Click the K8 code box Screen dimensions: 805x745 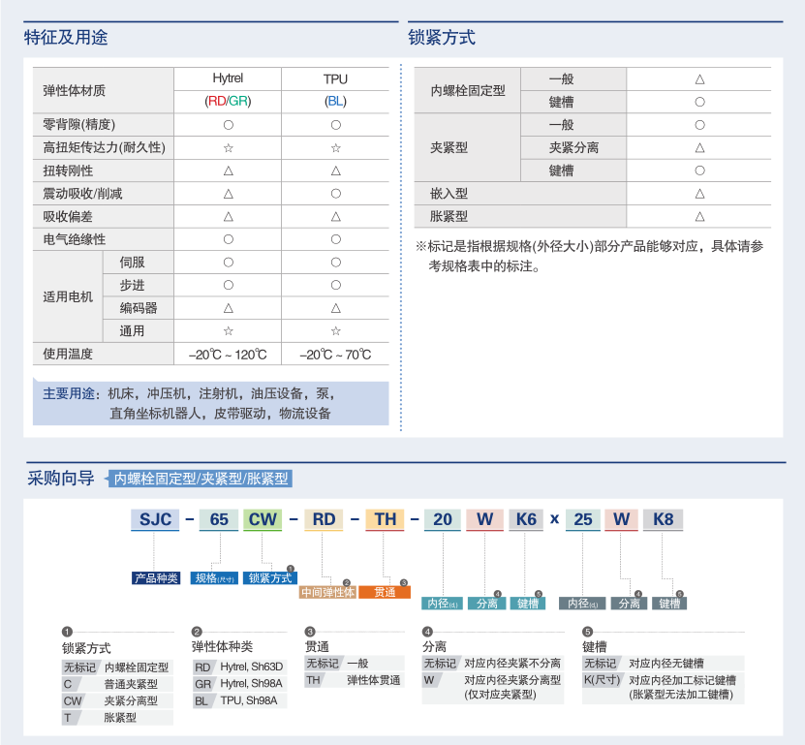pyautogui.click(x=664, y=519)
